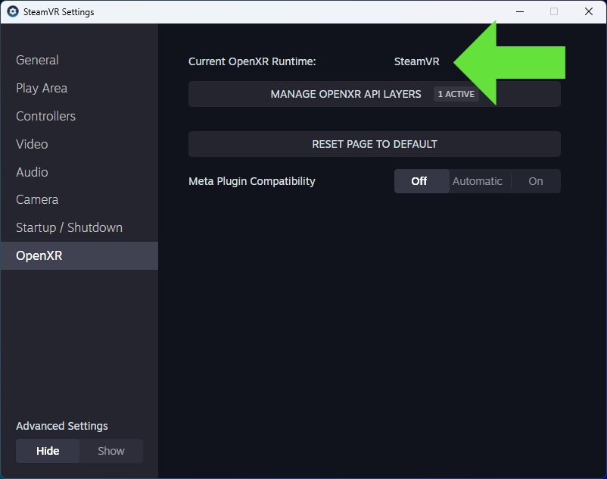Select the Audio settings tab
Viewport: 607px width, 479px height.
(32, 172)
